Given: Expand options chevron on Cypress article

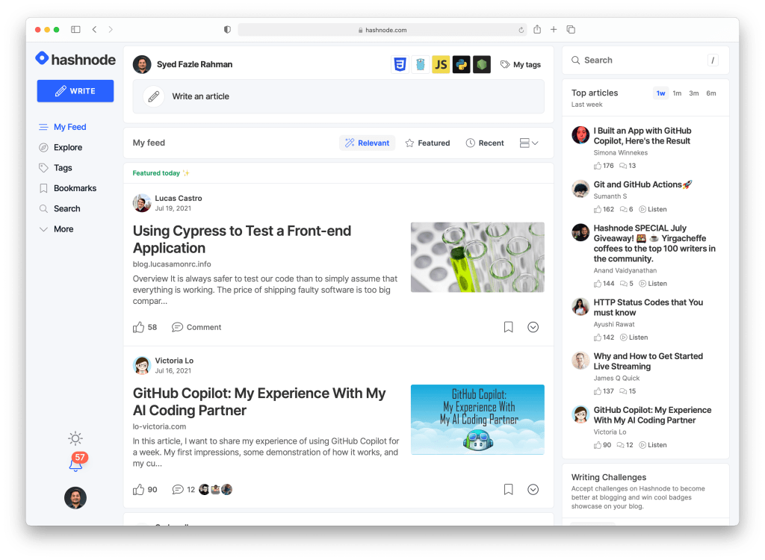Looking at the screenshot, I should tap(533, 327).
